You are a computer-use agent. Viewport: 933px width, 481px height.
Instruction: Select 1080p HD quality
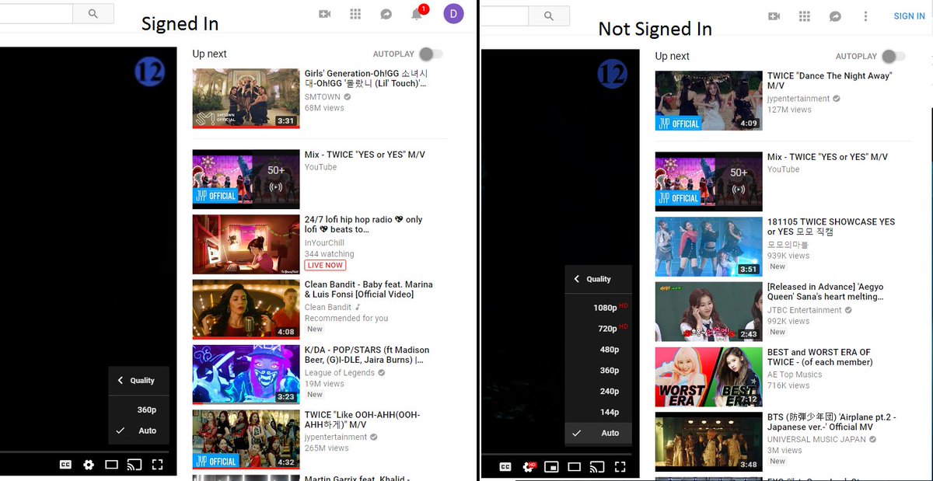point(599,308)
